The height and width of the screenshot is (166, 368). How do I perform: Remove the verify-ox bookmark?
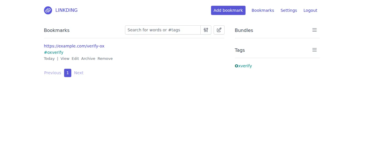click(105, 59)
